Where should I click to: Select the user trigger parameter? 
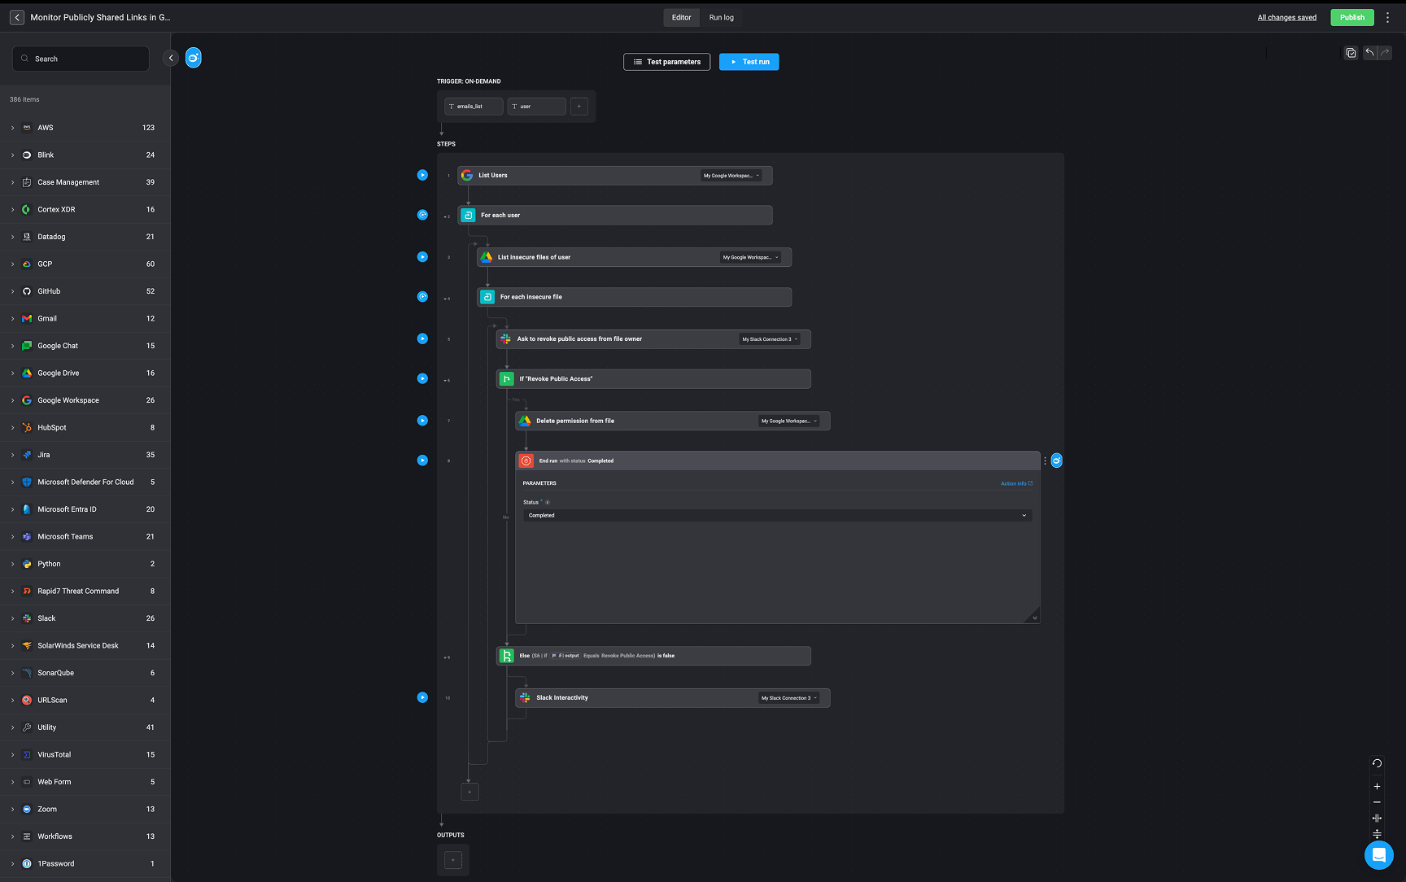536,107
